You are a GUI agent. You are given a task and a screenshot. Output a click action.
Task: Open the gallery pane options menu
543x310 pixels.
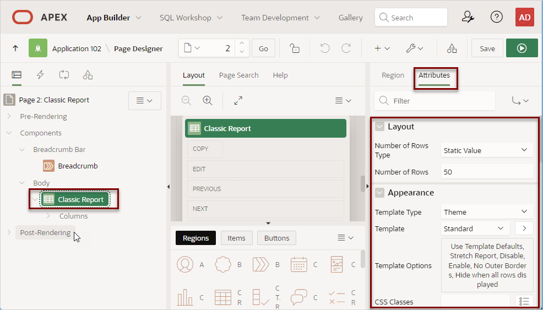345,238
